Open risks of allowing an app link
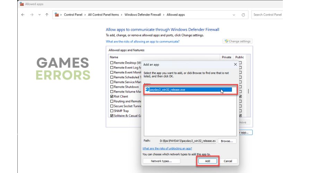The width and height of the screenshot is (312, 173). tap(142, 42)
